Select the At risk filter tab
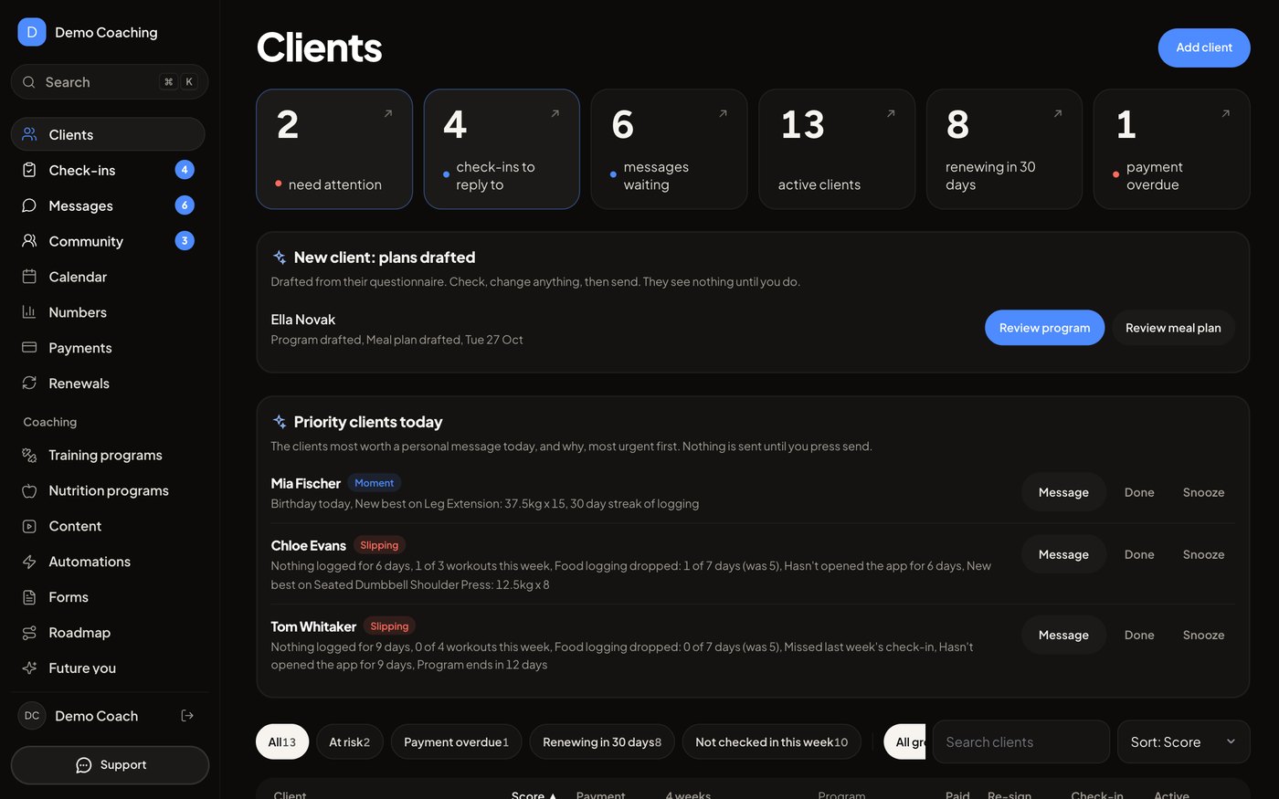 point(350,742)
